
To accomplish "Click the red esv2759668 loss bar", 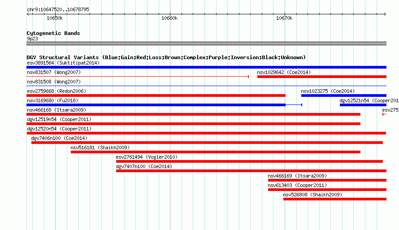I will pyautogui.click(x=156, y=95).
